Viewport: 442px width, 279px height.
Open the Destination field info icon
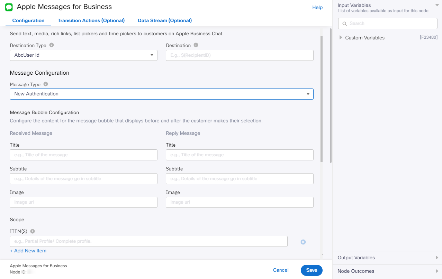[196, 45]
